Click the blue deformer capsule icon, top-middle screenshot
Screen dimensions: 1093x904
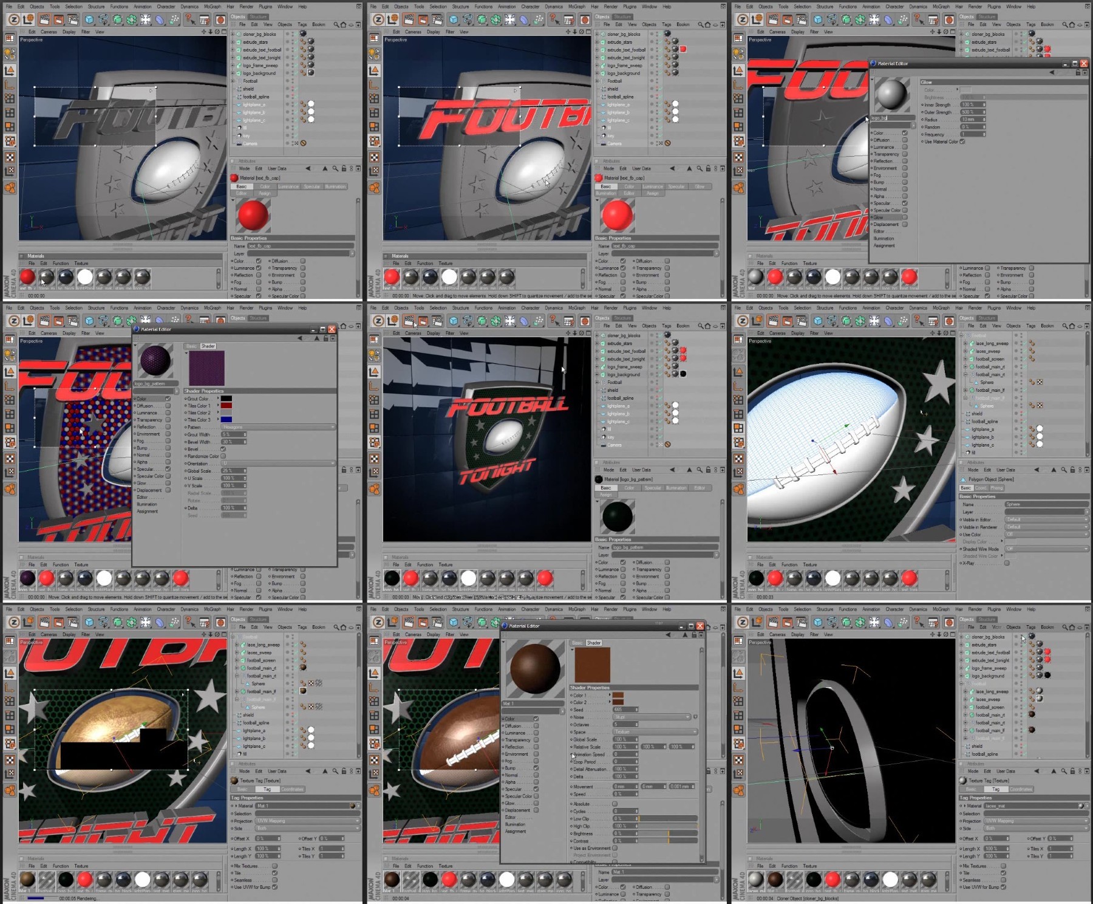(x=524, y=19)
